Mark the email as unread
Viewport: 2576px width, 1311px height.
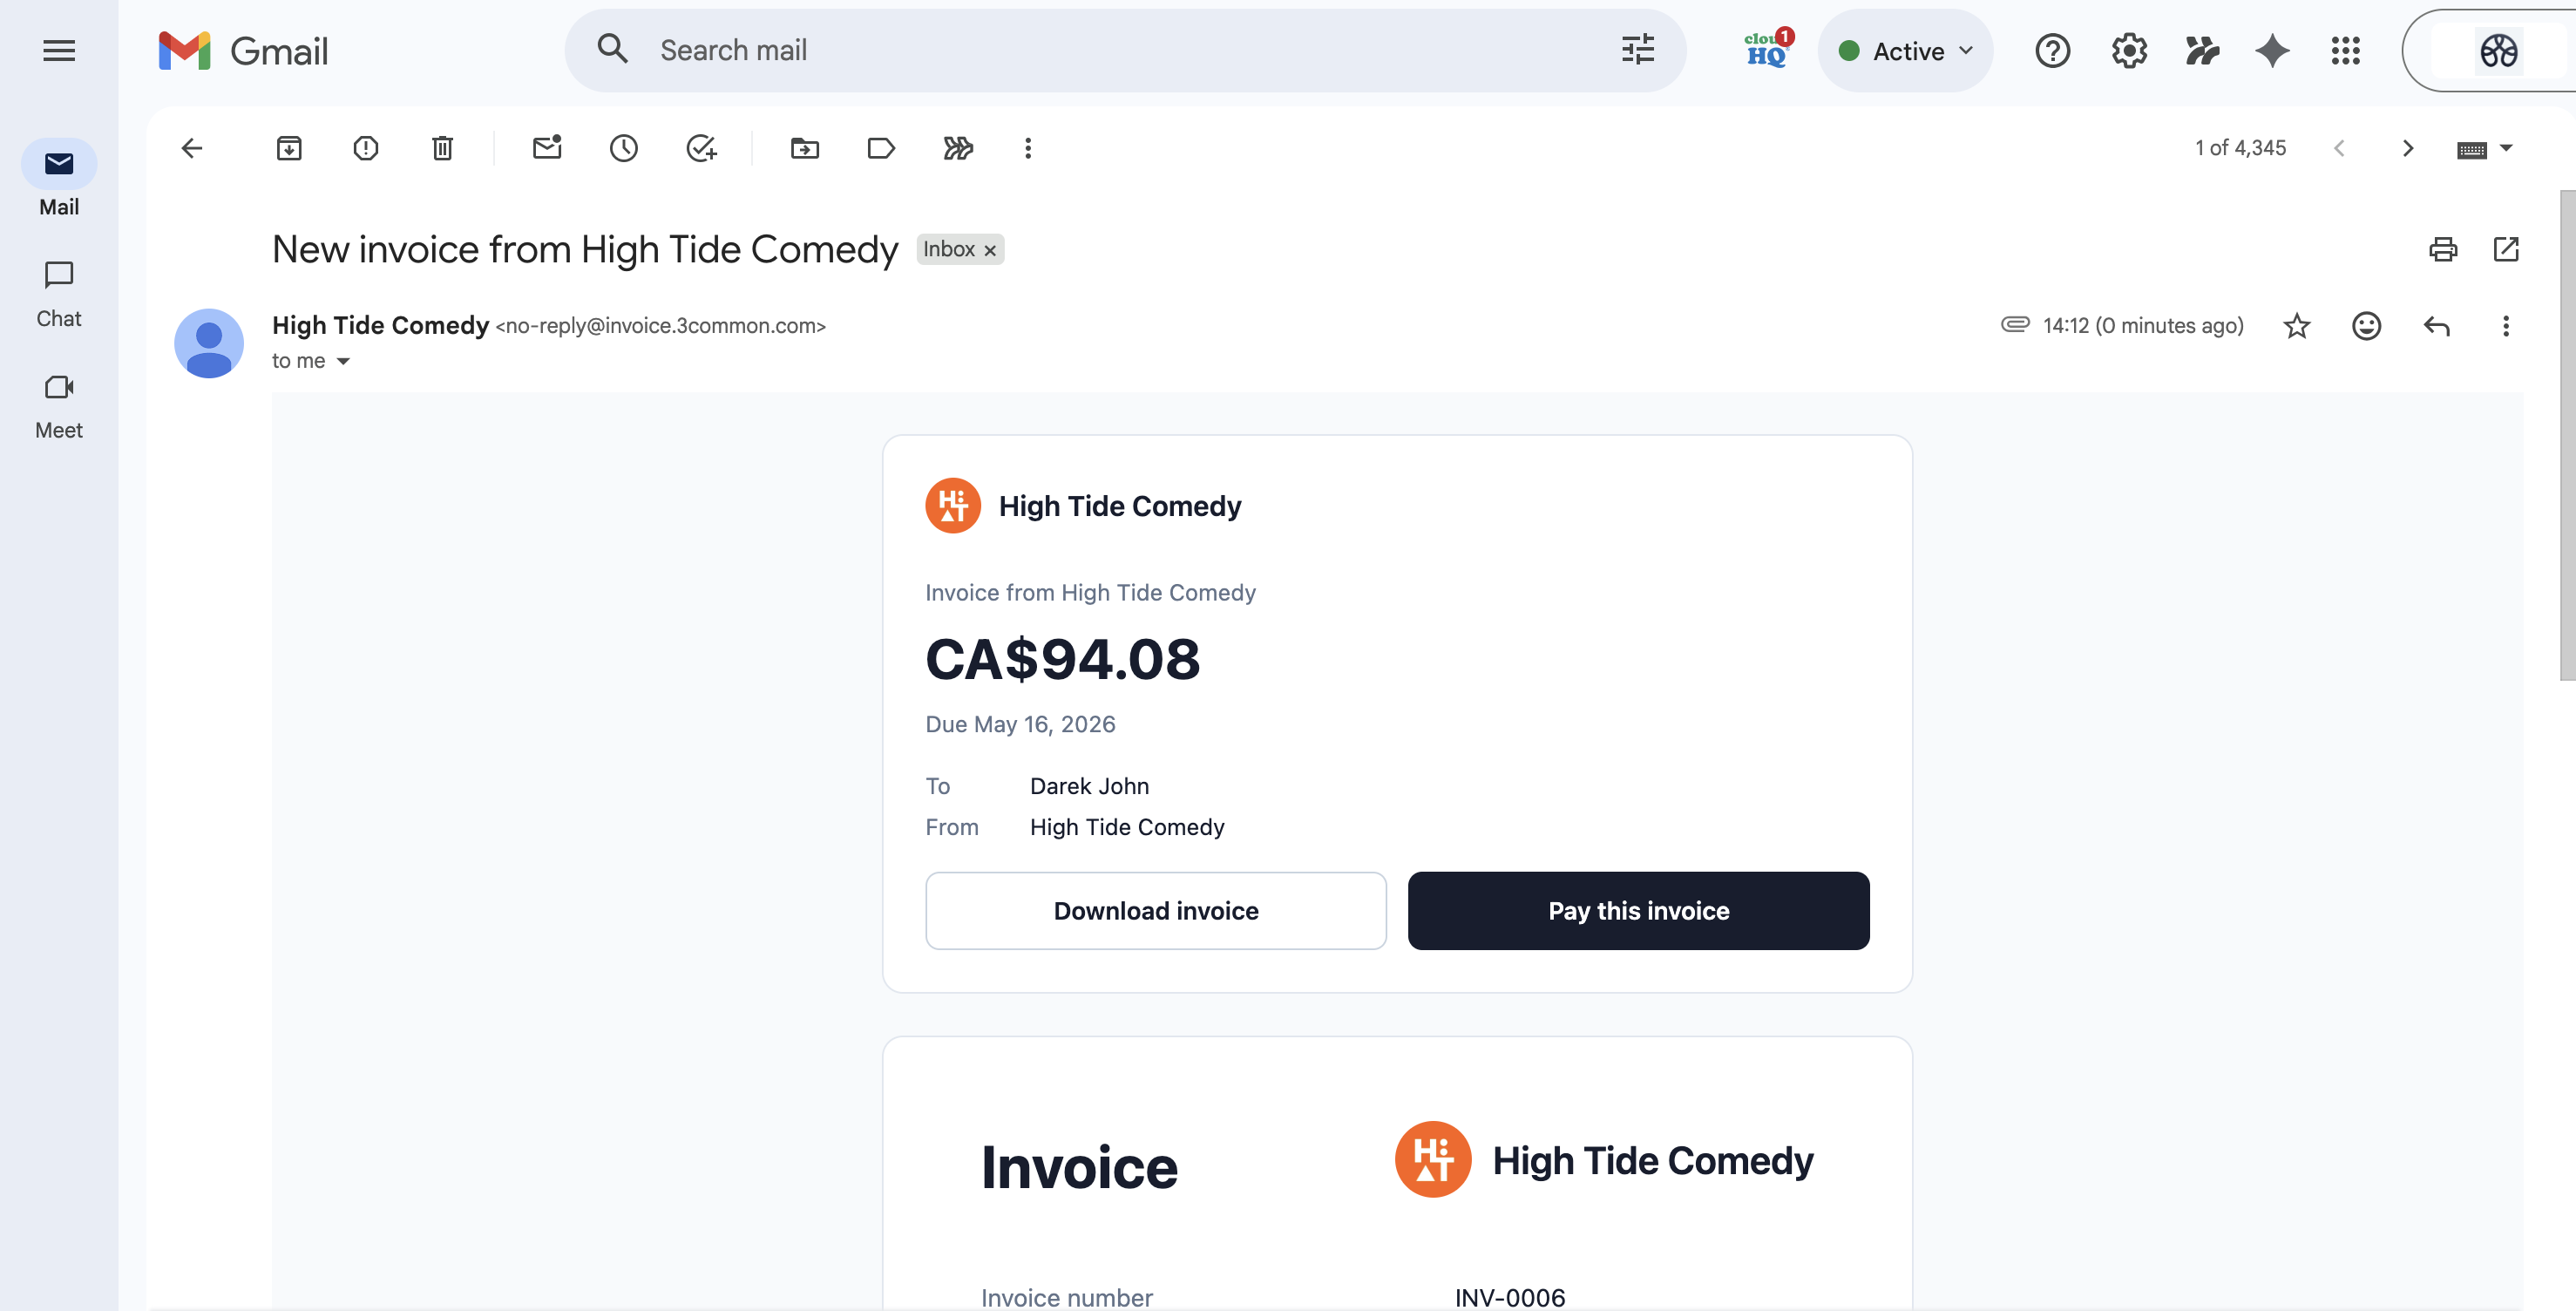pyautogui.click(x=547, y=148)
